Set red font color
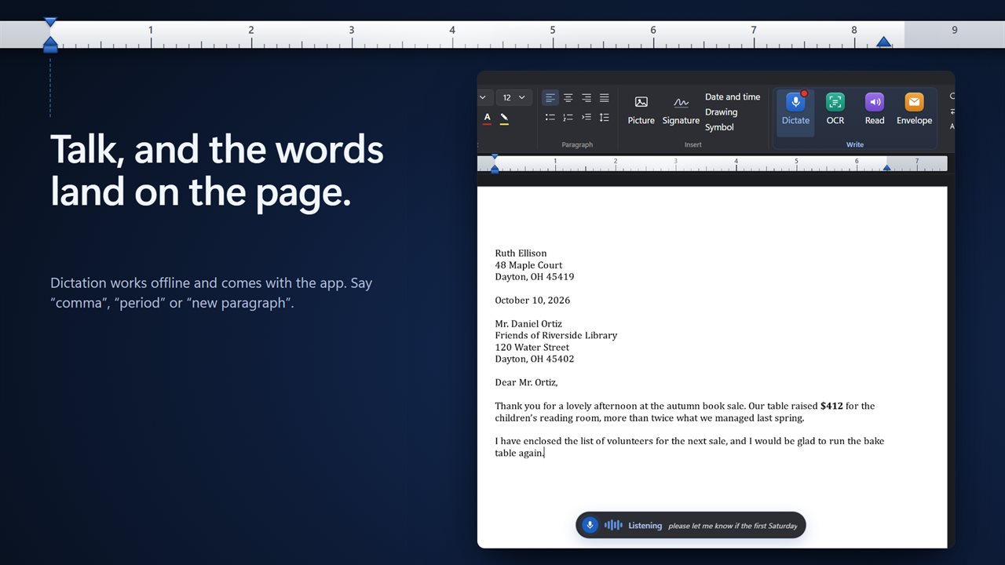1005x565 pixels. [488, 118]
